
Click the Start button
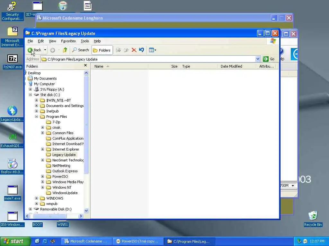(15, 242)
